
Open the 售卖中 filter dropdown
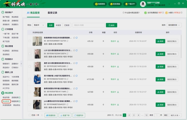pyautogui.click(x=39, y=25)
